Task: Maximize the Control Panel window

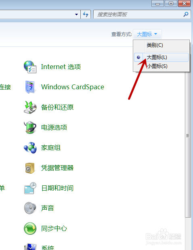Action: coord(171,4)
